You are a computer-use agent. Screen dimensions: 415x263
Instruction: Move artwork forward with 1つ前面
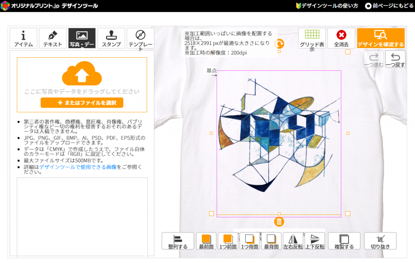point(228,241)
